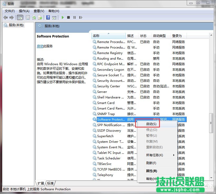Open the 文件(F) menu
The width and height of the screenshot is (216, 194).
click(9, 11)
